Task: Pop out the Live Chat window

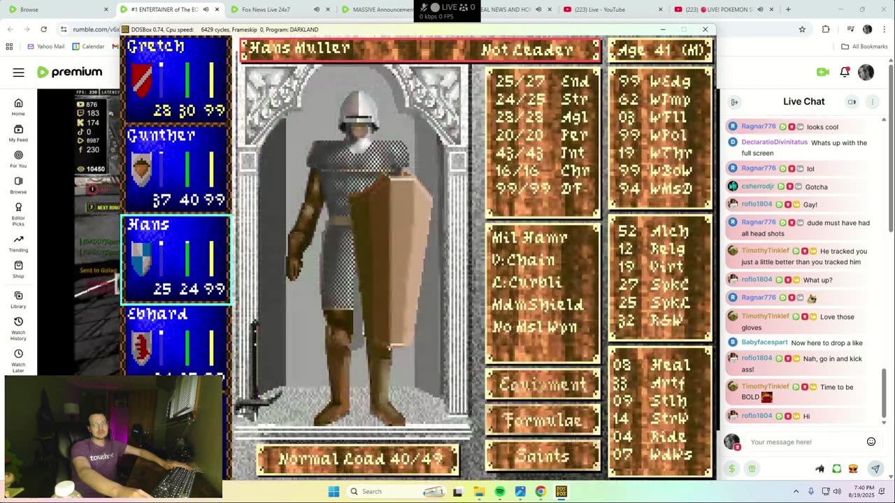Action: [852, 102]
